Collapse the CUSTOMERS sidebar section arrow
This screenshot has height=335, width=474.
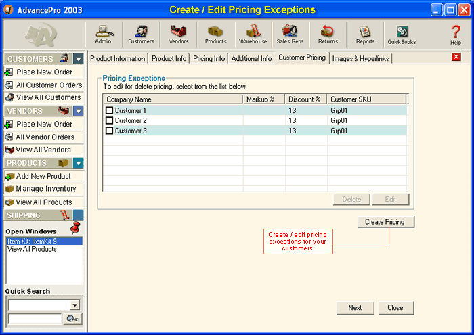(79, 59)
